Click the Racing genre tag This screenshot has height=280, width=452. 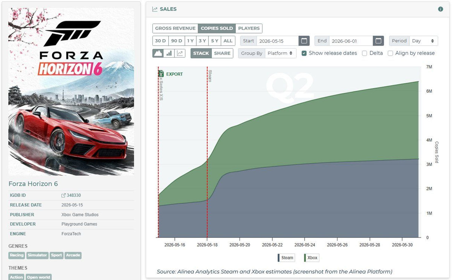(x=17, y=255)
